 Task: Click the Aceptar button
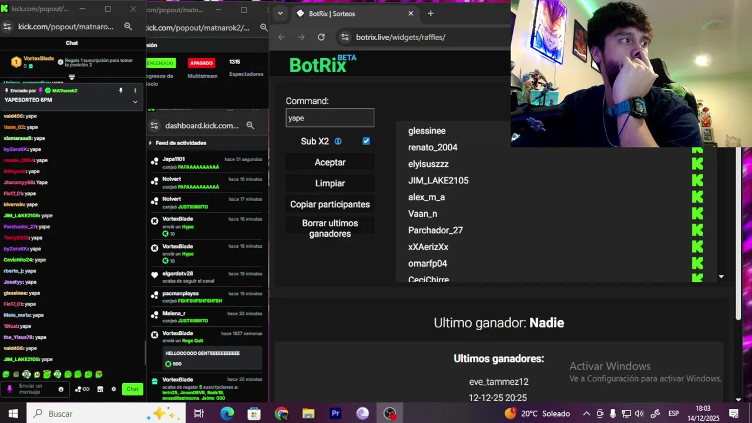point(330,162)
